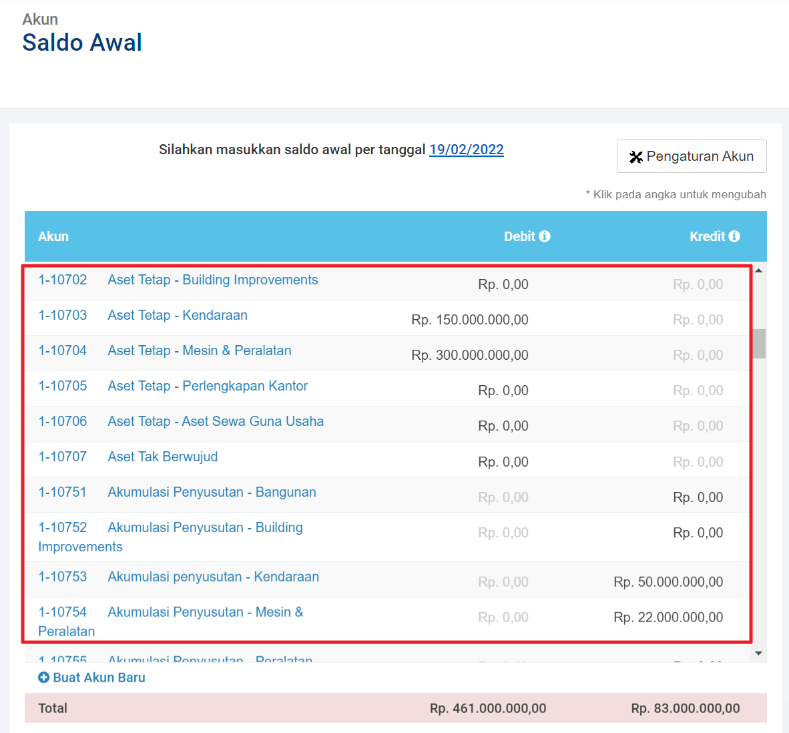The height and width of the screenshot is (733, 789).
Task: Edit kredit for Akumulasi Penyusutan - Bangunan
Action: coord(698,497)
